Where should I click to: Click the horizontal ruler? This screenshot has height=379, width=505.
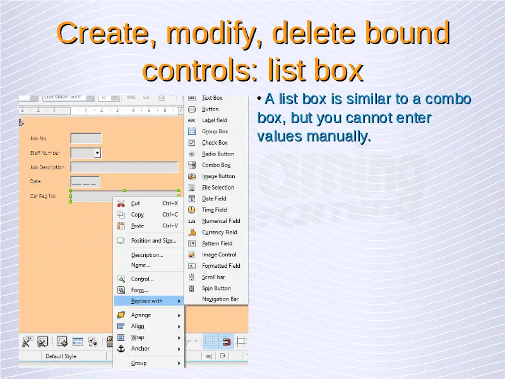point(101,111)
